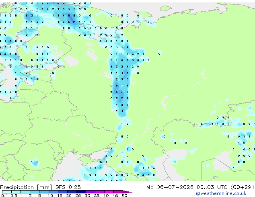Click the legend label '15'
The width and height of the screenshot is (255, 197).
pos(60,195)
